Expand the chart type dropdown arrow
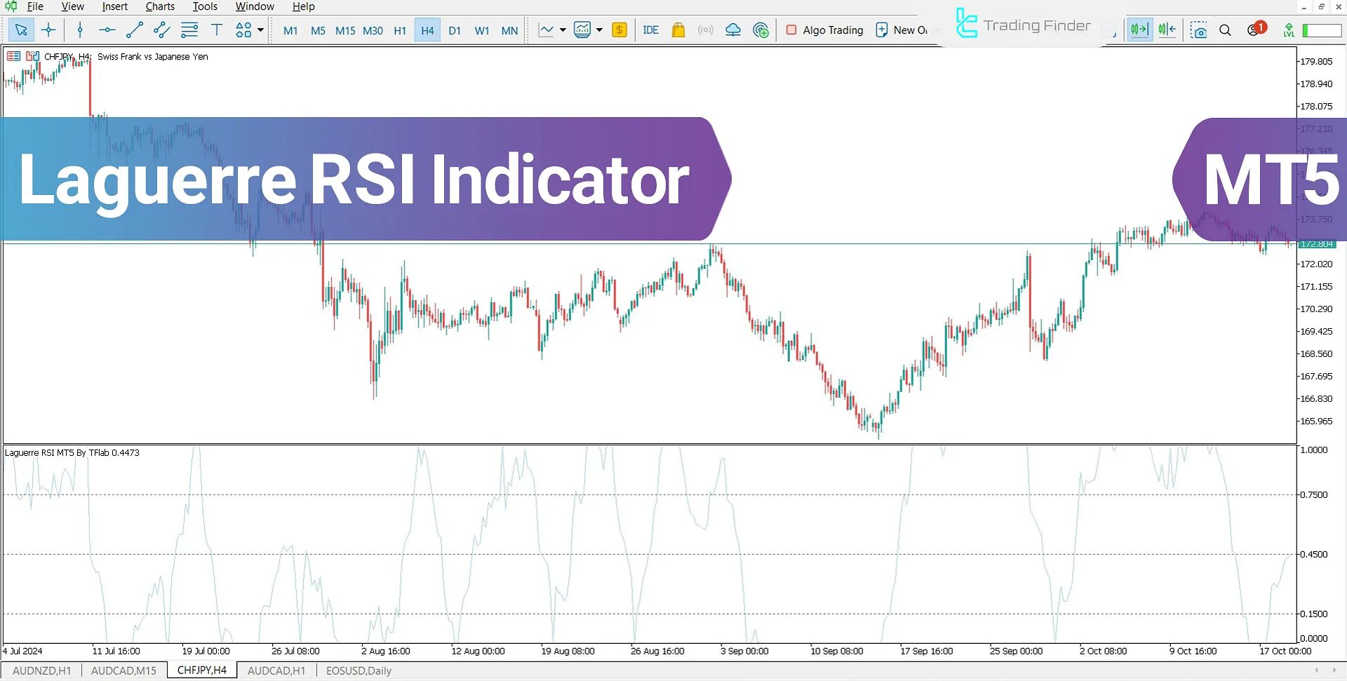Image resolution: width=1347 pixels, height=681 pixels. point(563,30)
